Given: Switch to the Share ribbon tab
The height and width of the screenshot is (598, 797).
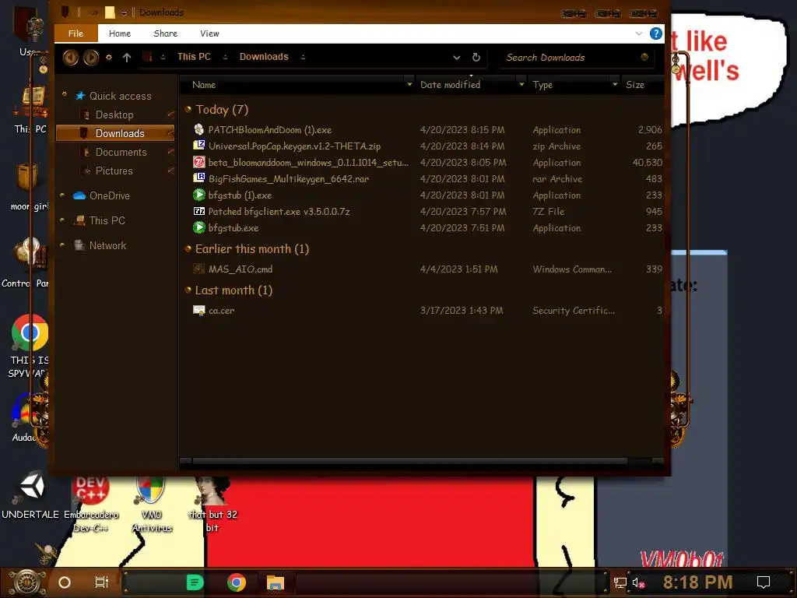Looking at the screenshot, I should coord(165,33).
